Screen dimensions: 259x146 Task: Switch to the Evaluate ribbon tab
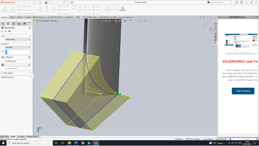click(28, 17)
